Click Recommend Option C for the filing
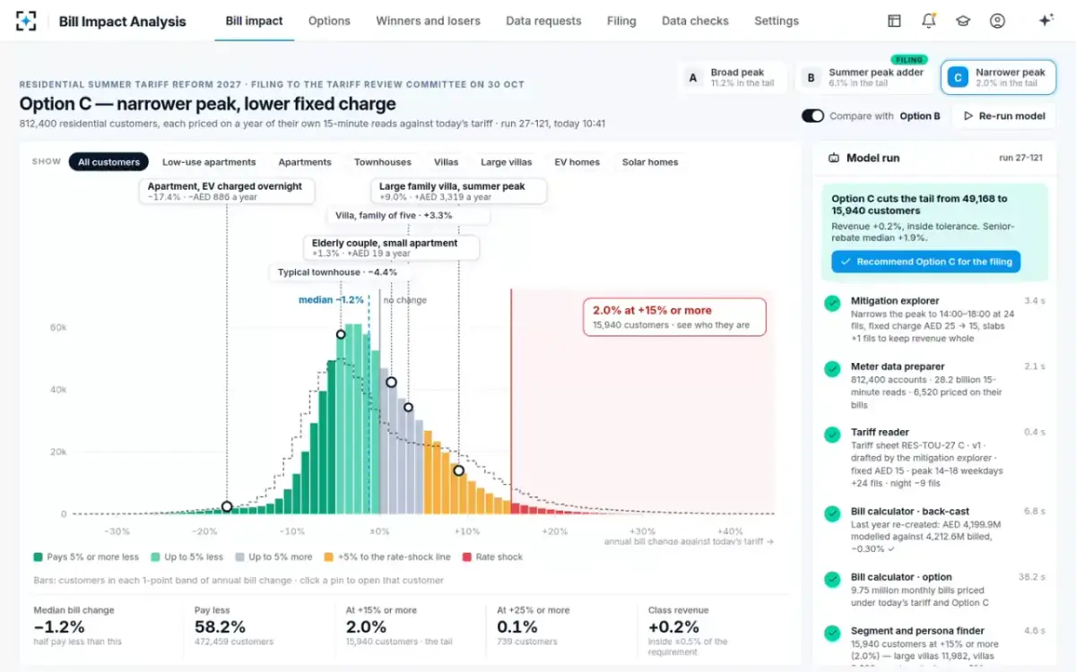The image size is (1076, 672). [x=925, y=262]
